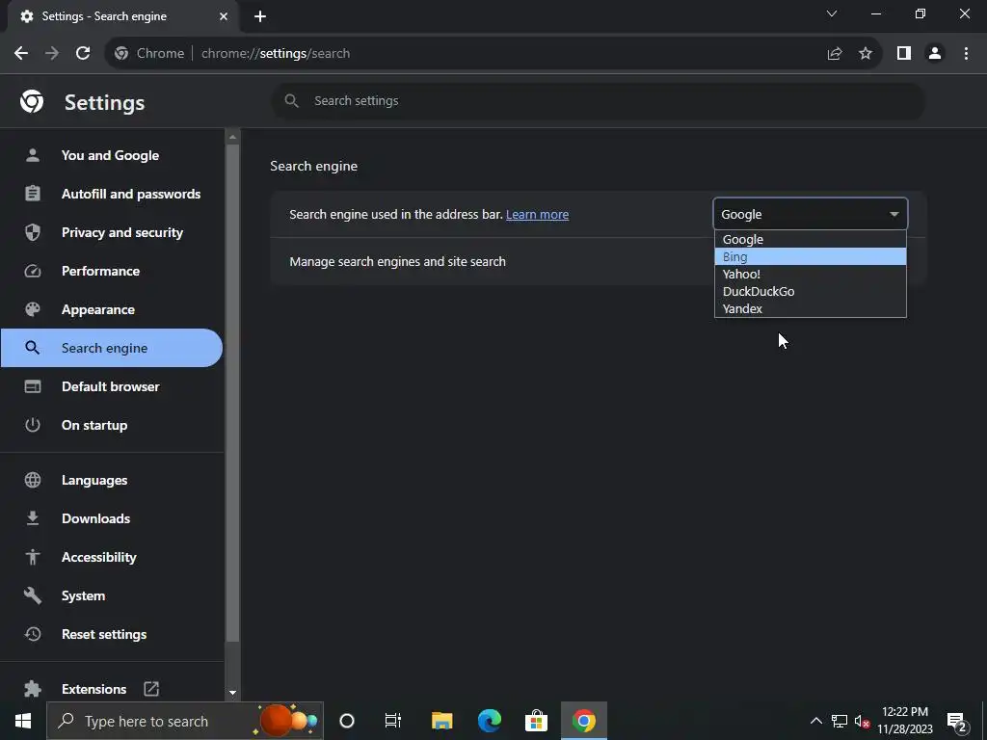Click the Chrome logo next to Settings
The height and width of the screenshot is (740, 987).
(32, 101)
